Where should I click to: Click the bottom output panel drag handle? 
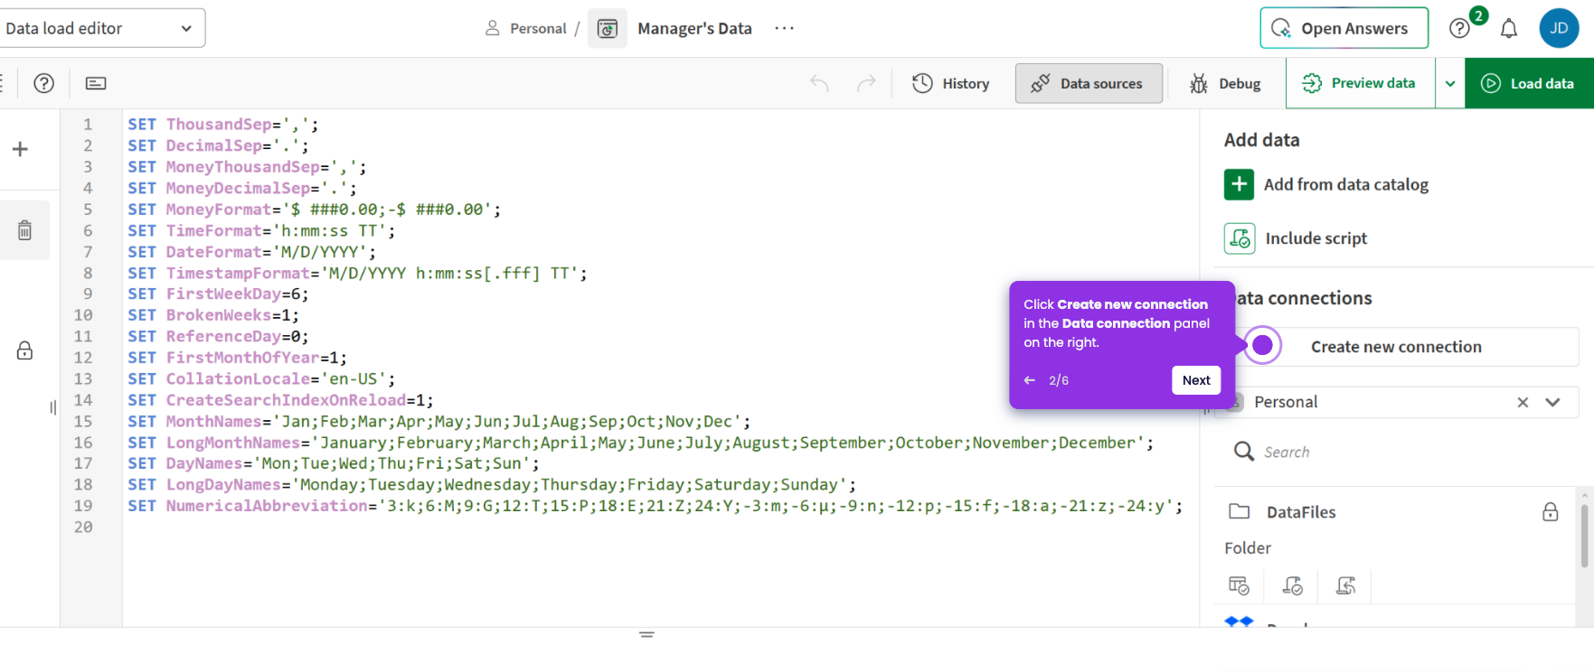click(x=646, y=634)
